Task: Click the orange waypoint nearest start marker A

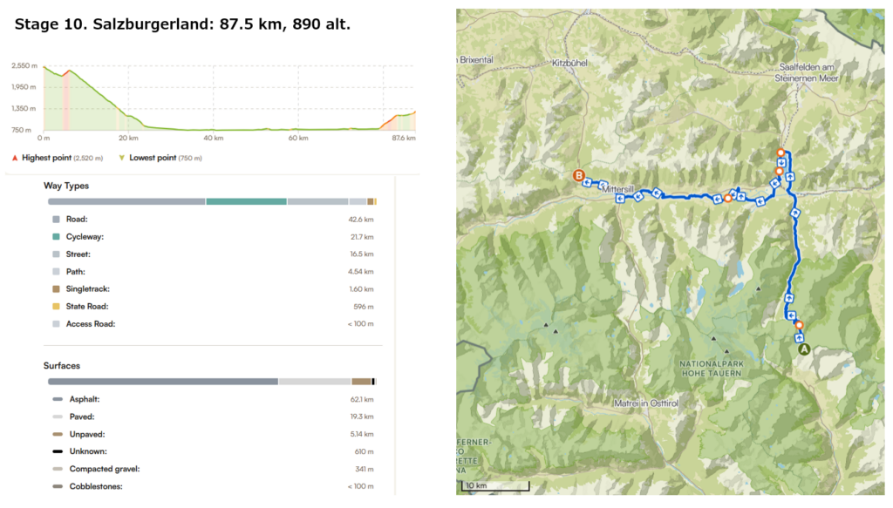Action: (799, 327)
